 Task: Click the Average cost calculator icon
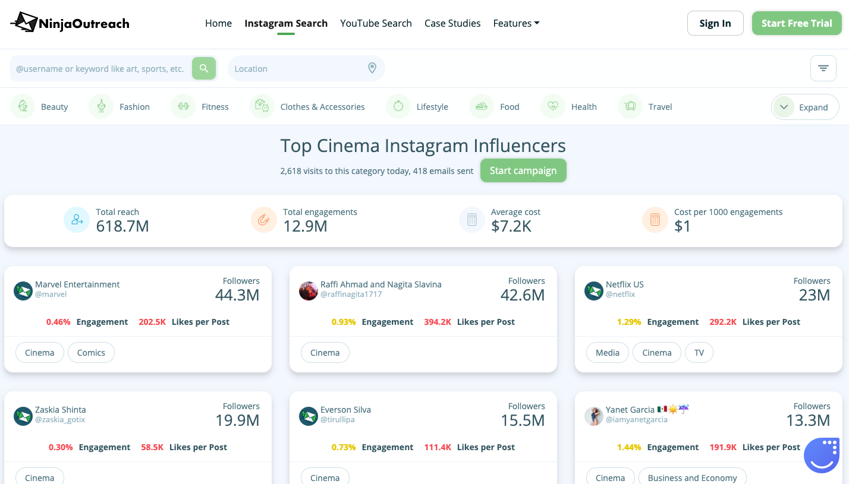tap(472, 220)
